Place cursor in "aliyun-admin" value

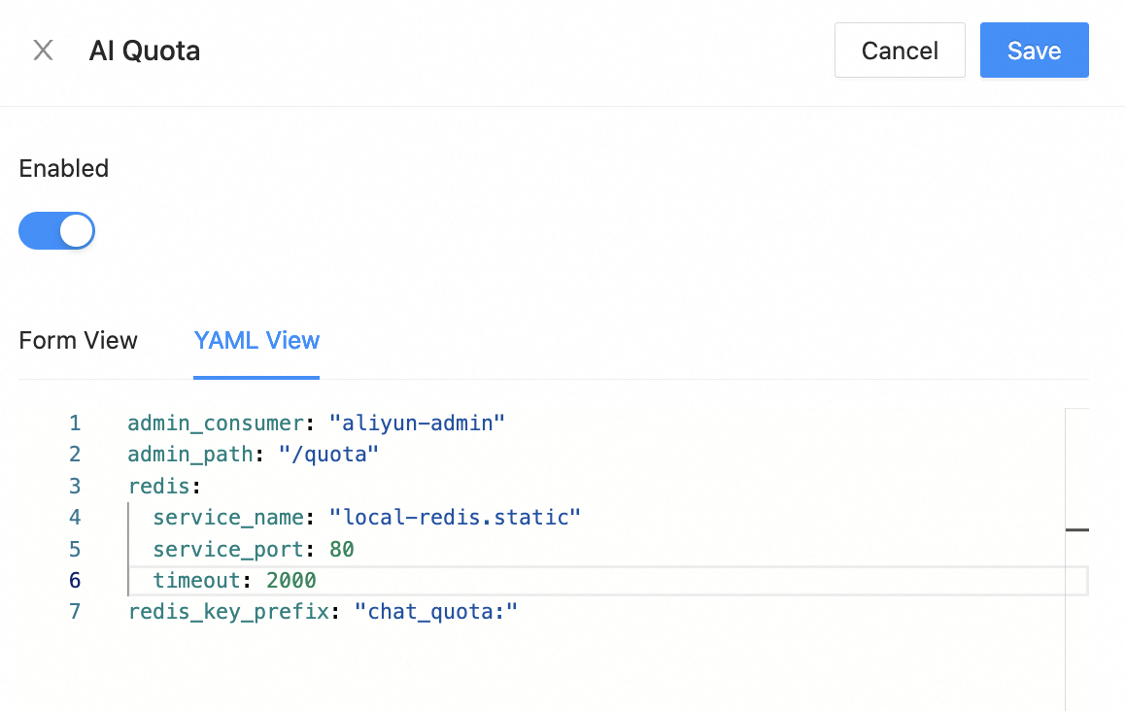pyautogui.click(x=417, y=423)
